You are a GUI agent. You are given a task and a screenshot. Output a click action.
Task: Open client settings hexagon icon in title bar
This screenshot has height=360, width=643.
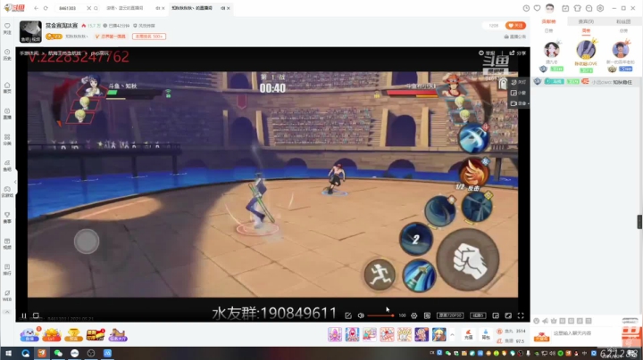[600, 8]
